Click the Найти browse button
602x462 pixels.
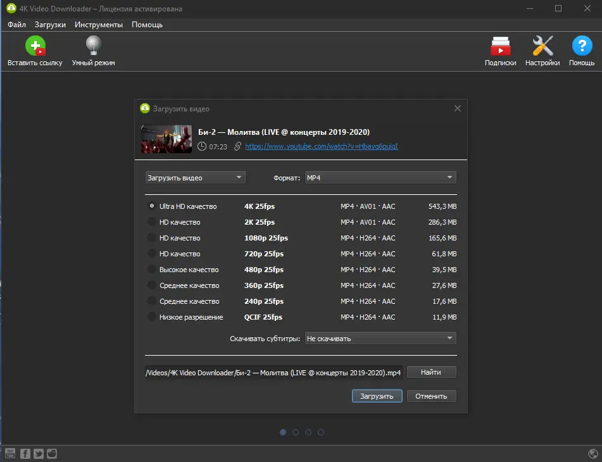(432, 372)
